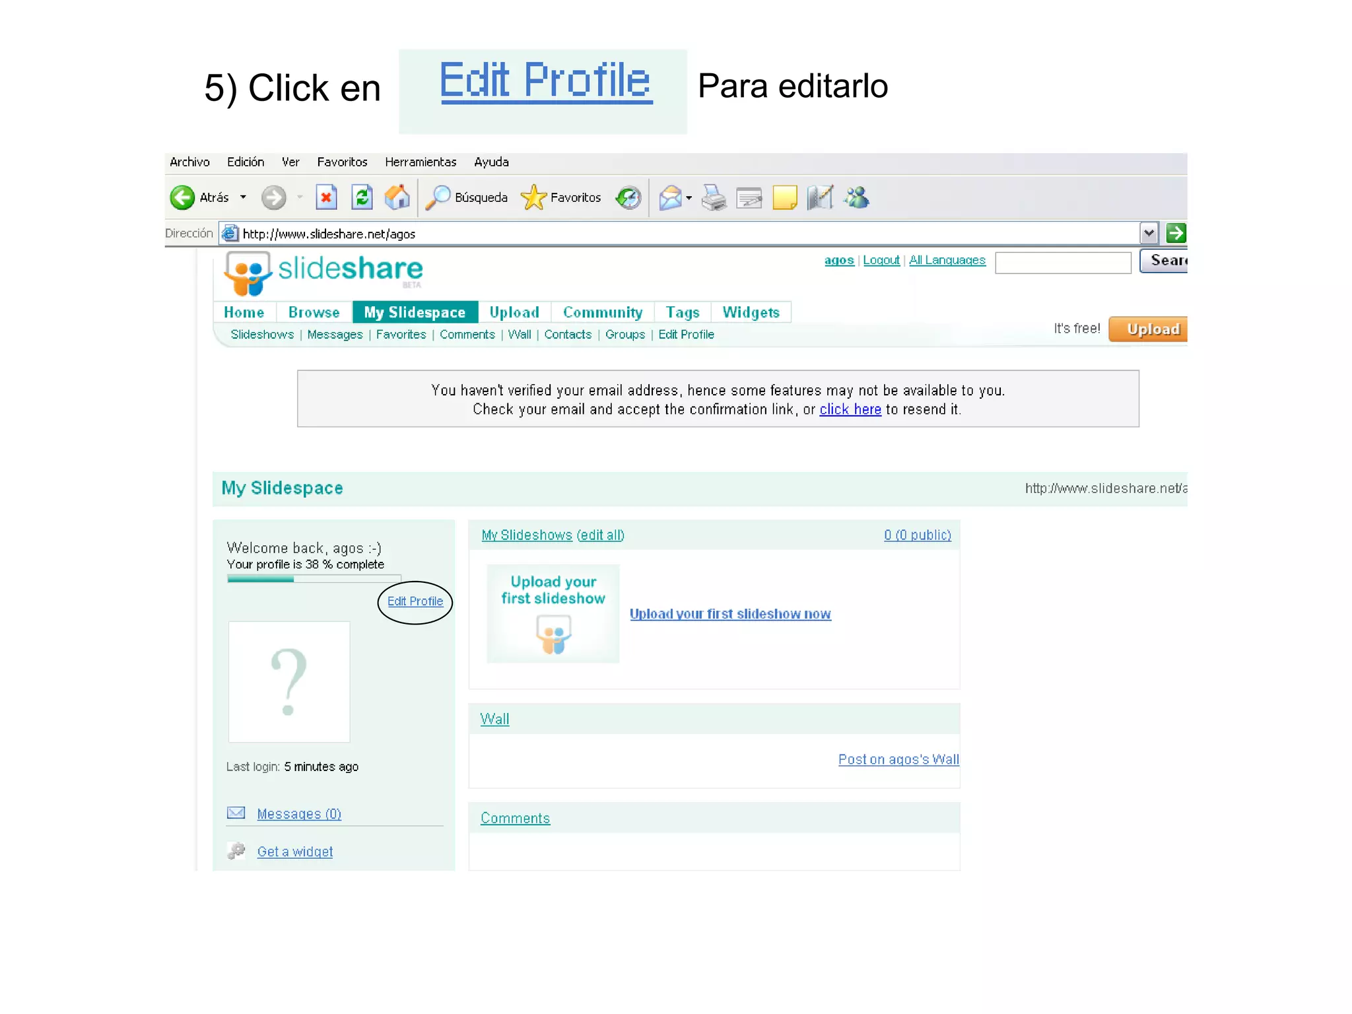Open the Herramientas menu
Screen dimensions: 1352x1014
421,162
